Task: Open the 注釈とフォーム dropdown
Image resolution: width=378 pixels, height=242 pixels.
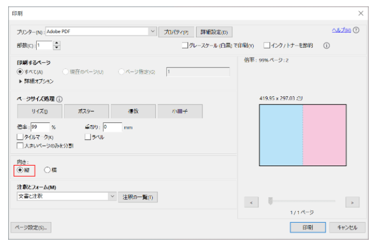Action: coord(113,197)
